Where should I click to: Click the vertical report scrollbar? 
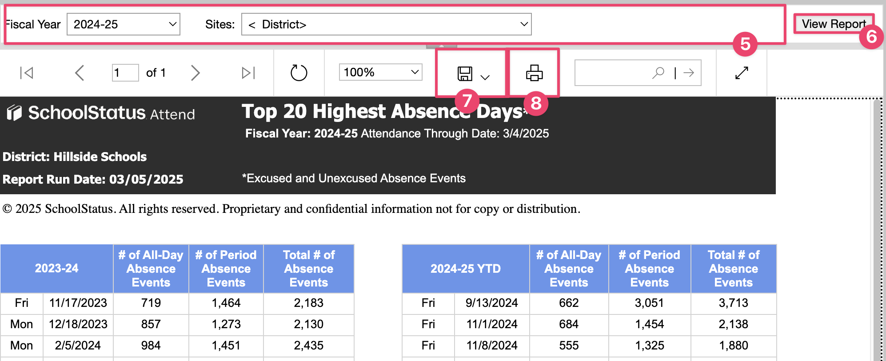click(x=877, y=230)
